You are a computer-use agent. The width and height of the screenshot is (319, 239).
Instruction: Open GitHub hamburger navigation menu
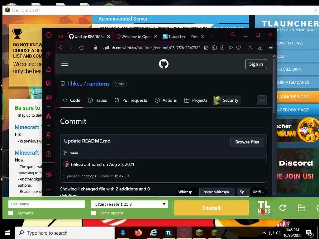65,64
